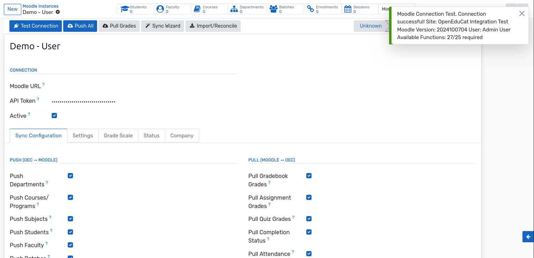Show help for Pull Completion Status
Screen dimensions: 534x258
[x=268, y=239]
